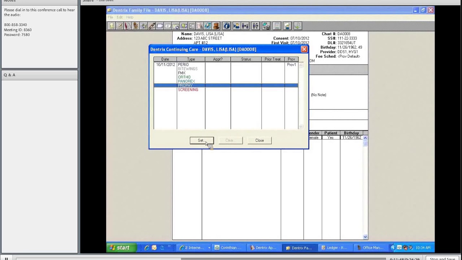Switch to the Ledger taskbar window

click(335, 248)
